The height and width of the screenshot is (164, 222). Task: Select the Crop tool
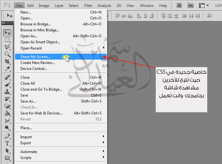tap(7, 61)
